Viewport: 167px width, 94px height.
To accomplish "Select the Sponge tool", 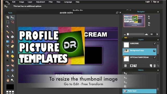I will [x=13, y=56].
